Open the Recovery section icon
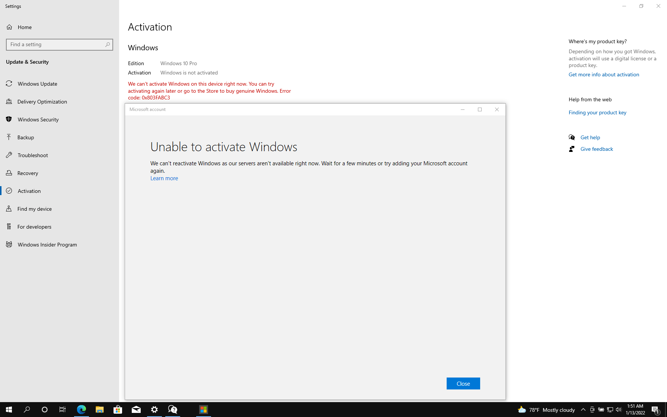Screen dimensions: 667x417 pos(9,173)
